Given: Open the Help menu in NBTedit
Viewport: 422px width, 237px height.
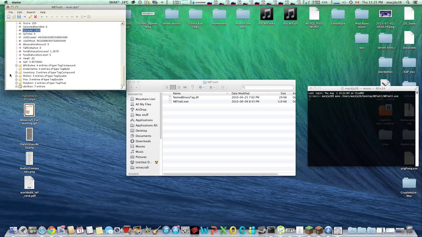Looking at the screenshot, I should click(43, 12).
